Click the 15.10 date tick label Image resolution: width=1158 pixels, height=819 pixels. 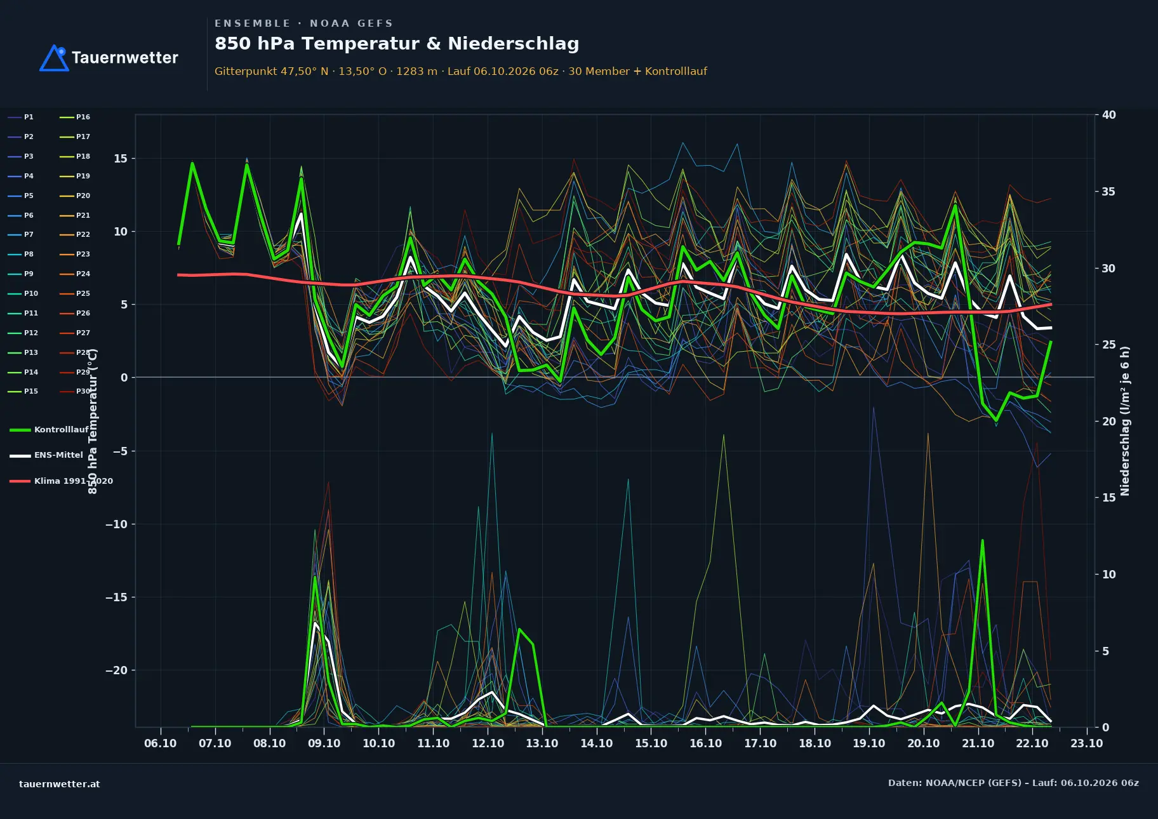(651, 743)
